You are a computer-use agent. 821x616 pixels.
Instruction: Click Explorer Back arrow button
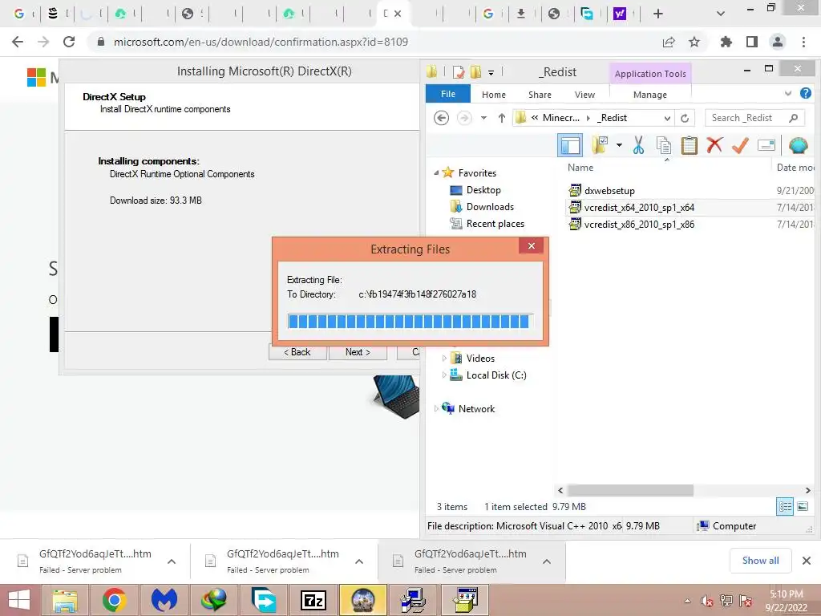tap(442, 118)
